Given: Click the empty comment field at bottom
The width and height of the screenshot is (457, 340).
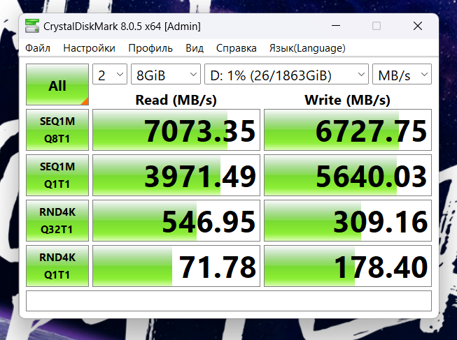Looking at the screenshot, I should pos(229,301).
